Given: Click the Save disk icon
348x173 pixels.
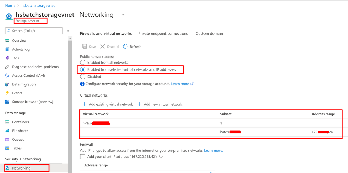Looking at the screenshot, I should tap(84, 47).
